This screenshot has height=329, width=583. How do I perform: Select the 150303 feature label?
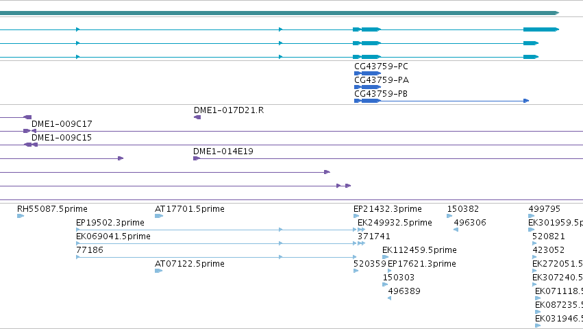click(x=399, y=278)
